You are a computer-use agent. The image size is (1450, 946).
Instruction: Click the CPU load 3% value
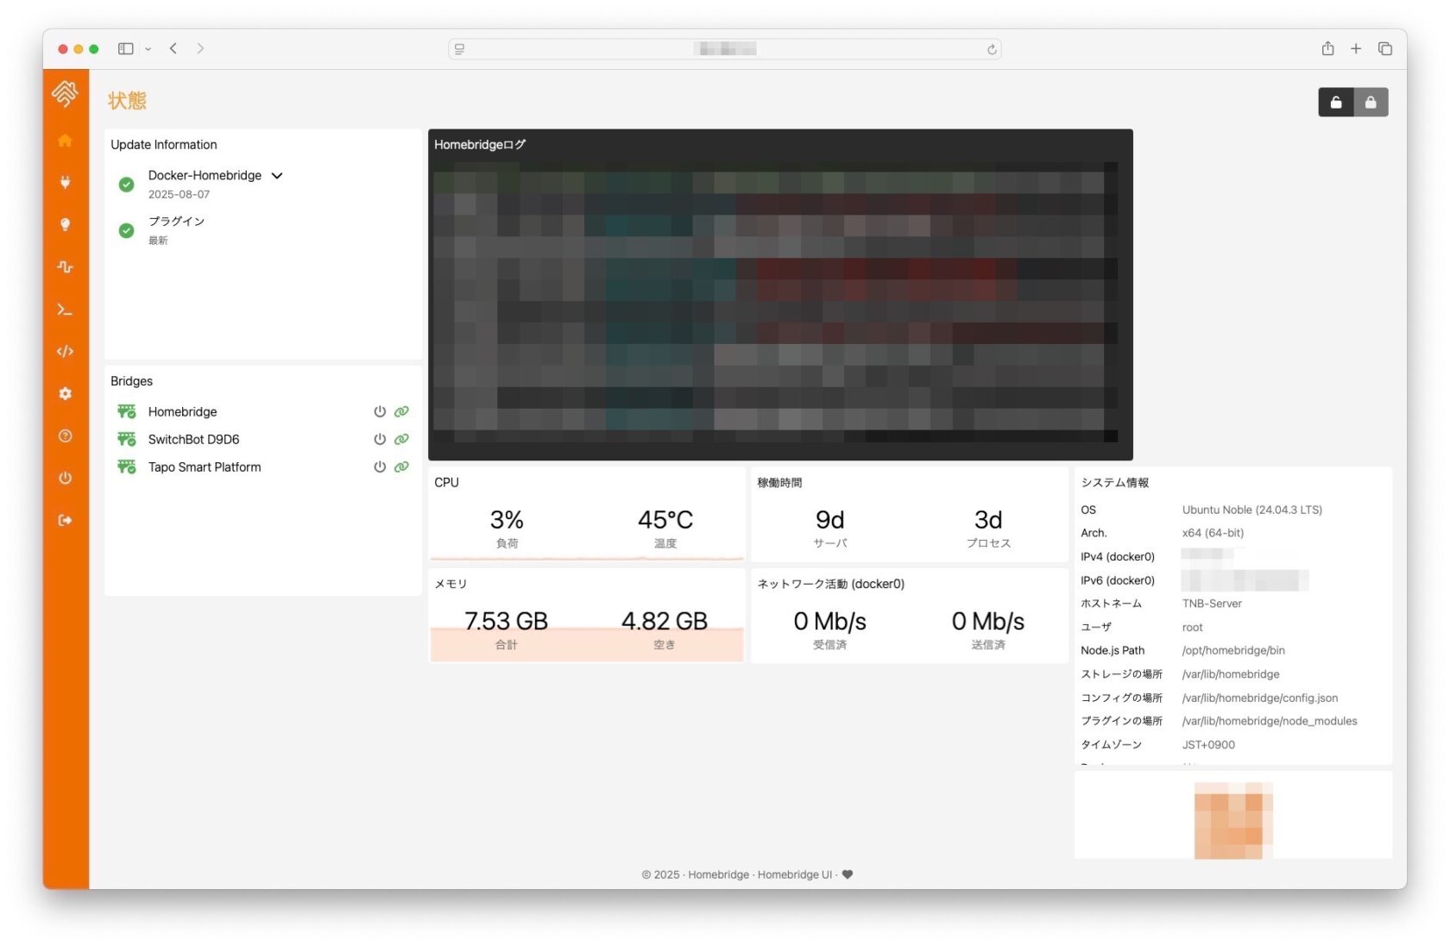[507, 520]
